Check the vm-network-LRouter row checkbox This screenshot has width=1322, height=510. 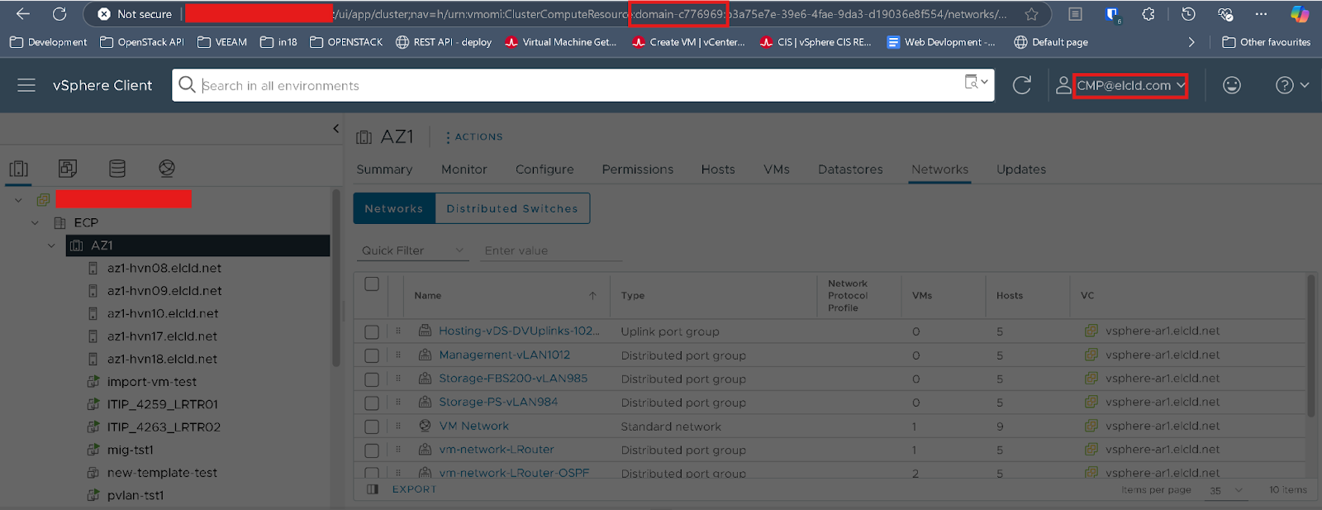pyautogui.click(x=372, y=451)
